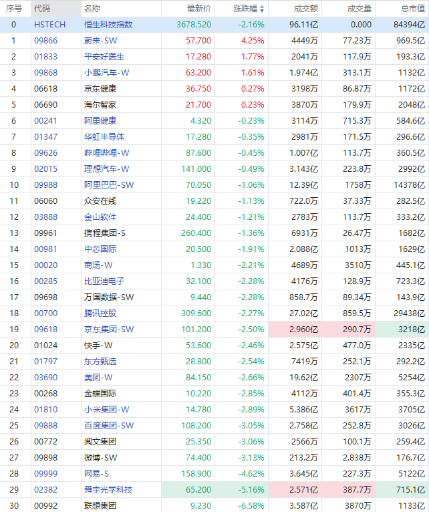Open 中芯国际 stock name
Screen dimensions: 429x512
100,249
